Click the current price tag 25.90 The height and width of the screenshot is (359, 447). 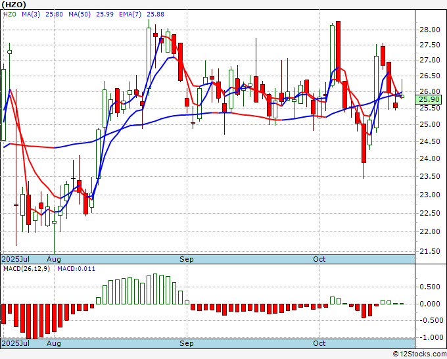(429, 99)
